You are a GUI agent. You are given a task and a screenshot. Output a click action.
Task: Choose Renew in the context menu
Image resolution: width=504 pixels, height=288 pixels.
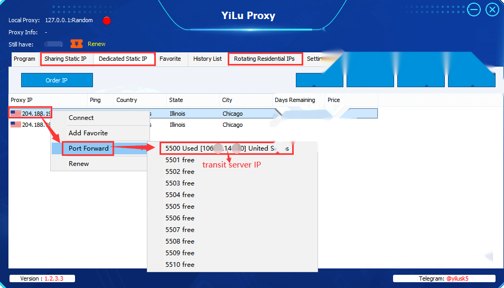(x=79, y=164)
